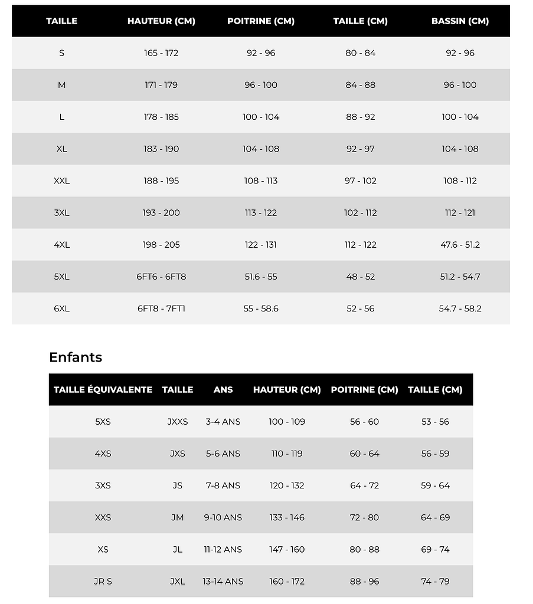Select the JXXS size cell
Screen dimensions: 533x604
178,422
